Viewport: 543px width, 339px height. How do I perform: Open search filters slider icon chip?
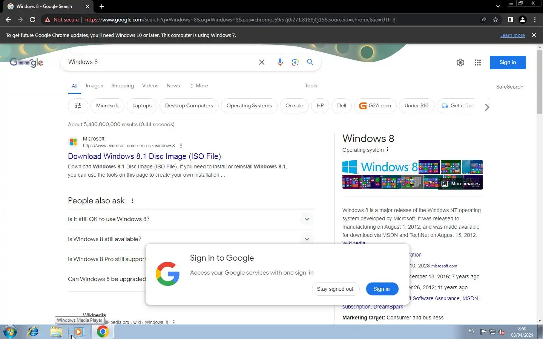tap(78, 106)
